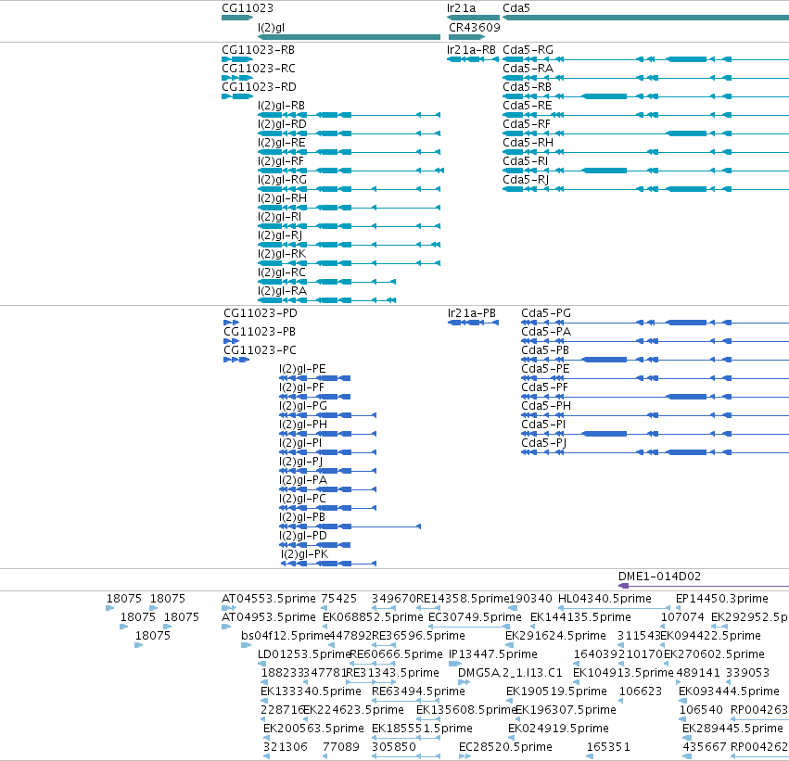The height and width of the screenshot is (761, 789).
Task: Select transcript l(2)gl-RE
Action: 349,152
